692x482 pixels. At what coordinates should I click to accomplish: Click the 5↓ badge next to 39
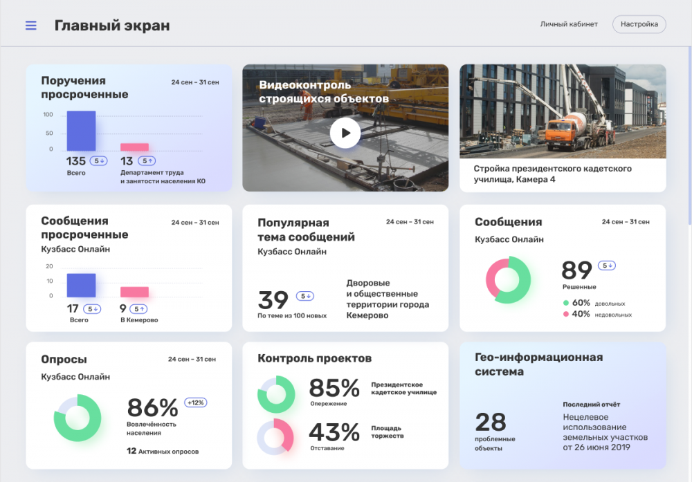click(305, 297)
